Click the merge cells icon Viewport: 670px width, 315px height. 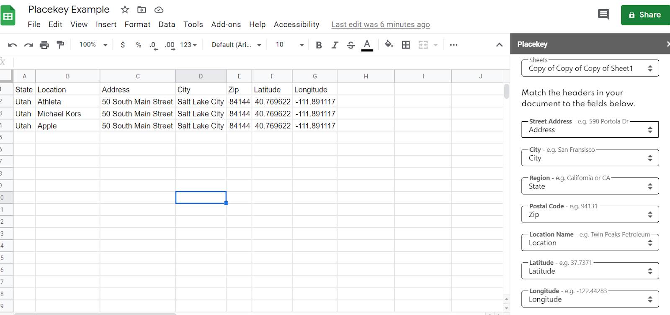(x=423, y=45)
